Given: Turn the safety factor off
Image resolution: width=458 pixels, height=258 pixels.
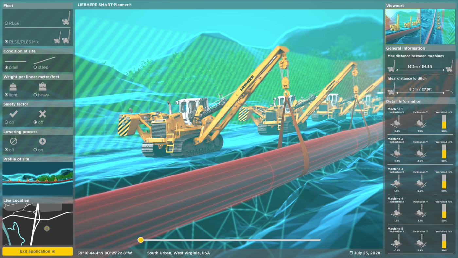Looking at the screenshot, I should 35,122.
